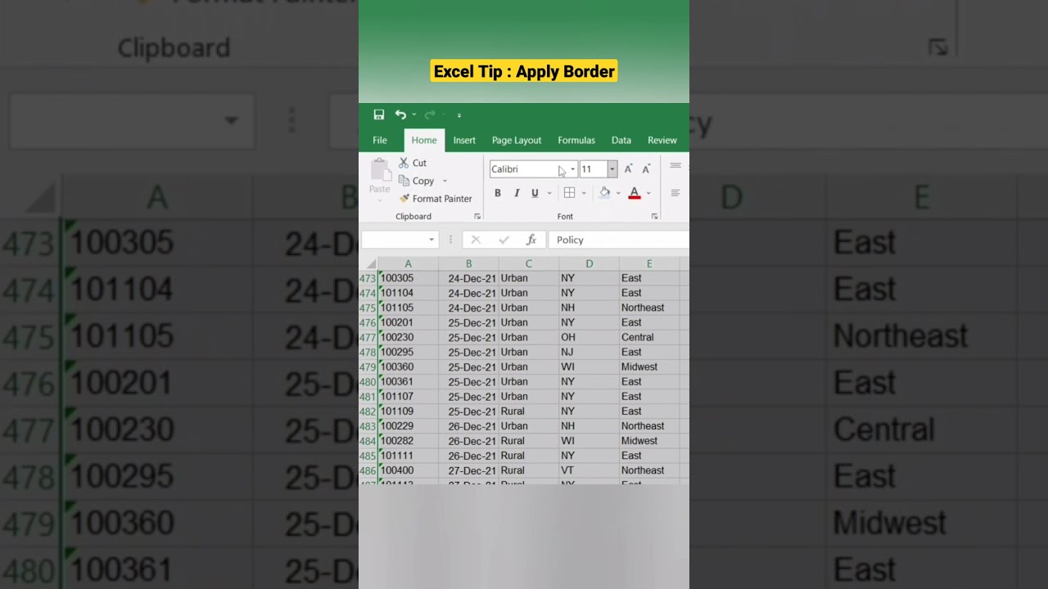This screenshot has height=589, width=1048.
Task: Open the Formulas tab
Action: tap(576, 140)
